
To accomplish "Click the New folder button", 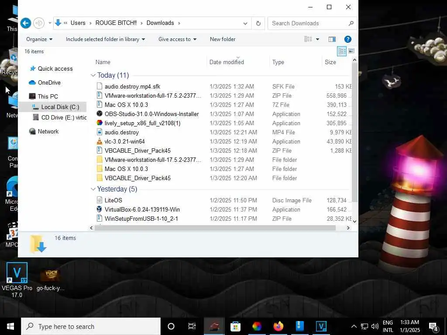I will [x=223, y=39].
